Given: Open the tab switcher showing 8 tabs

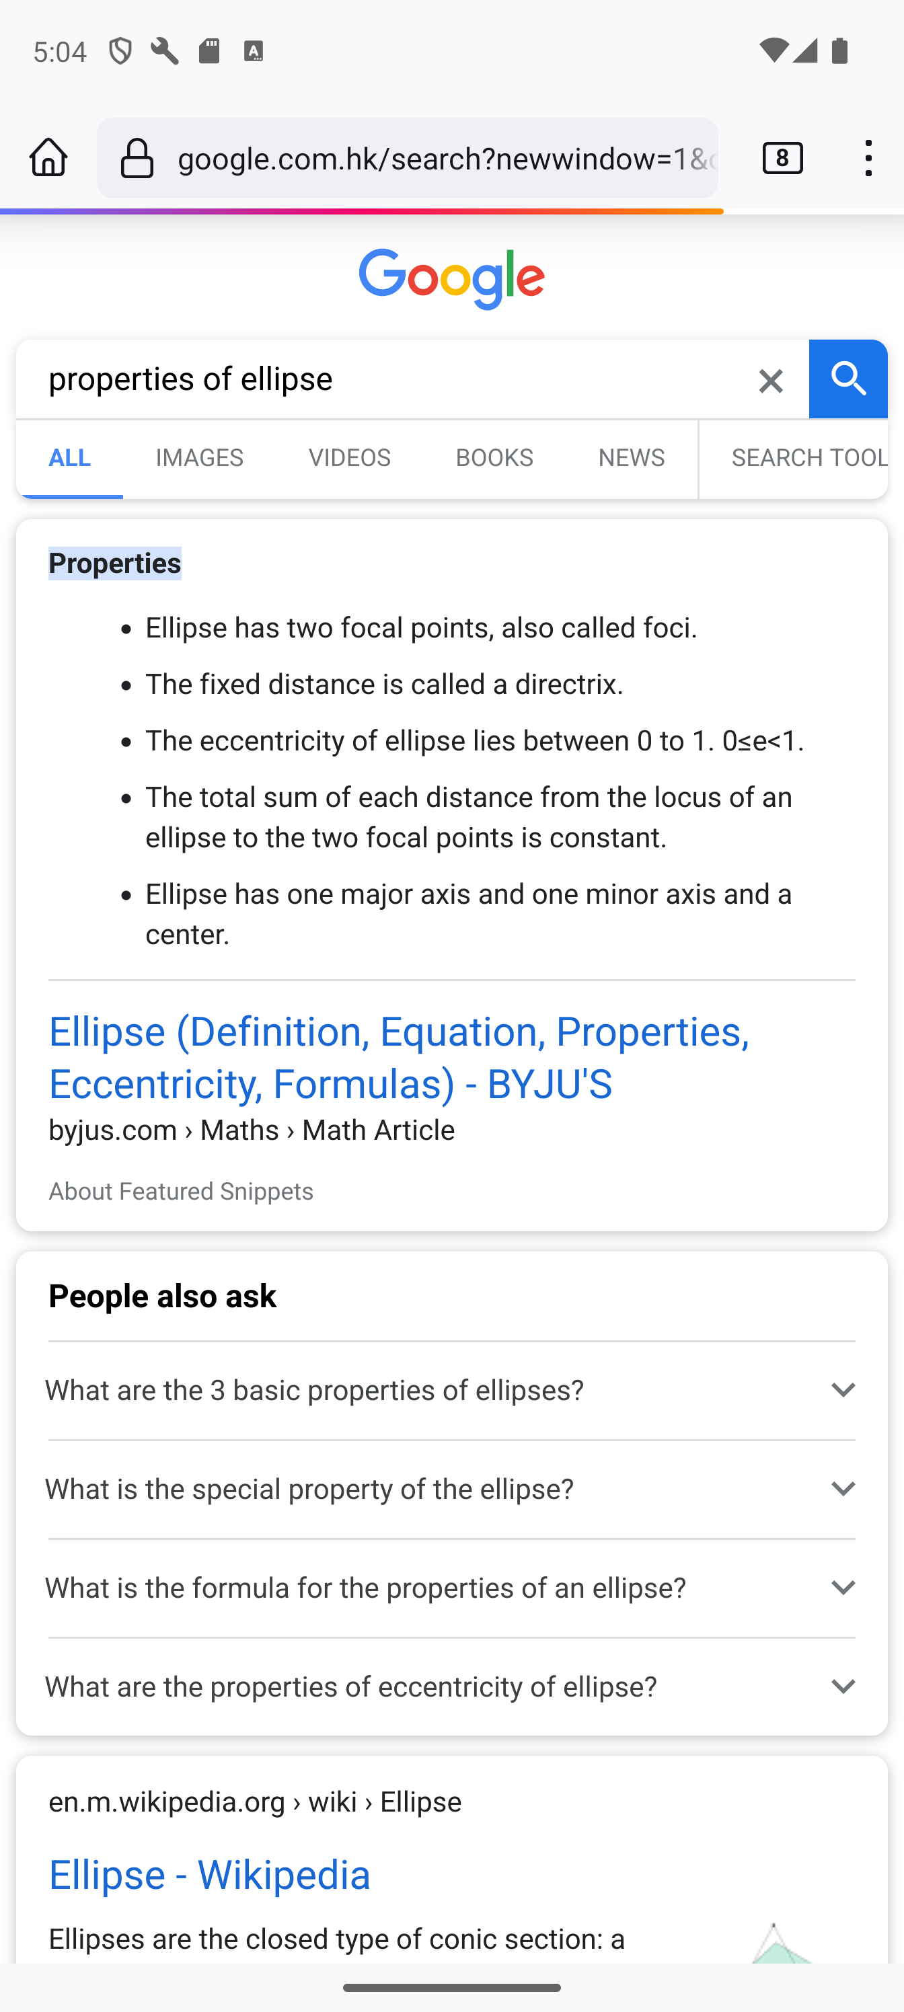Looking at the screenshot, I should (782, 159).
